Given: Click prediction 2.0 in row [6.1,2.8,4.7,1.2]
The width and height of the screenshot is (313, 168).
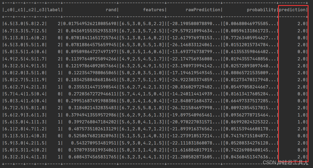Looking at the screenshot, I should pyautogui.click(x=302, y=129).
